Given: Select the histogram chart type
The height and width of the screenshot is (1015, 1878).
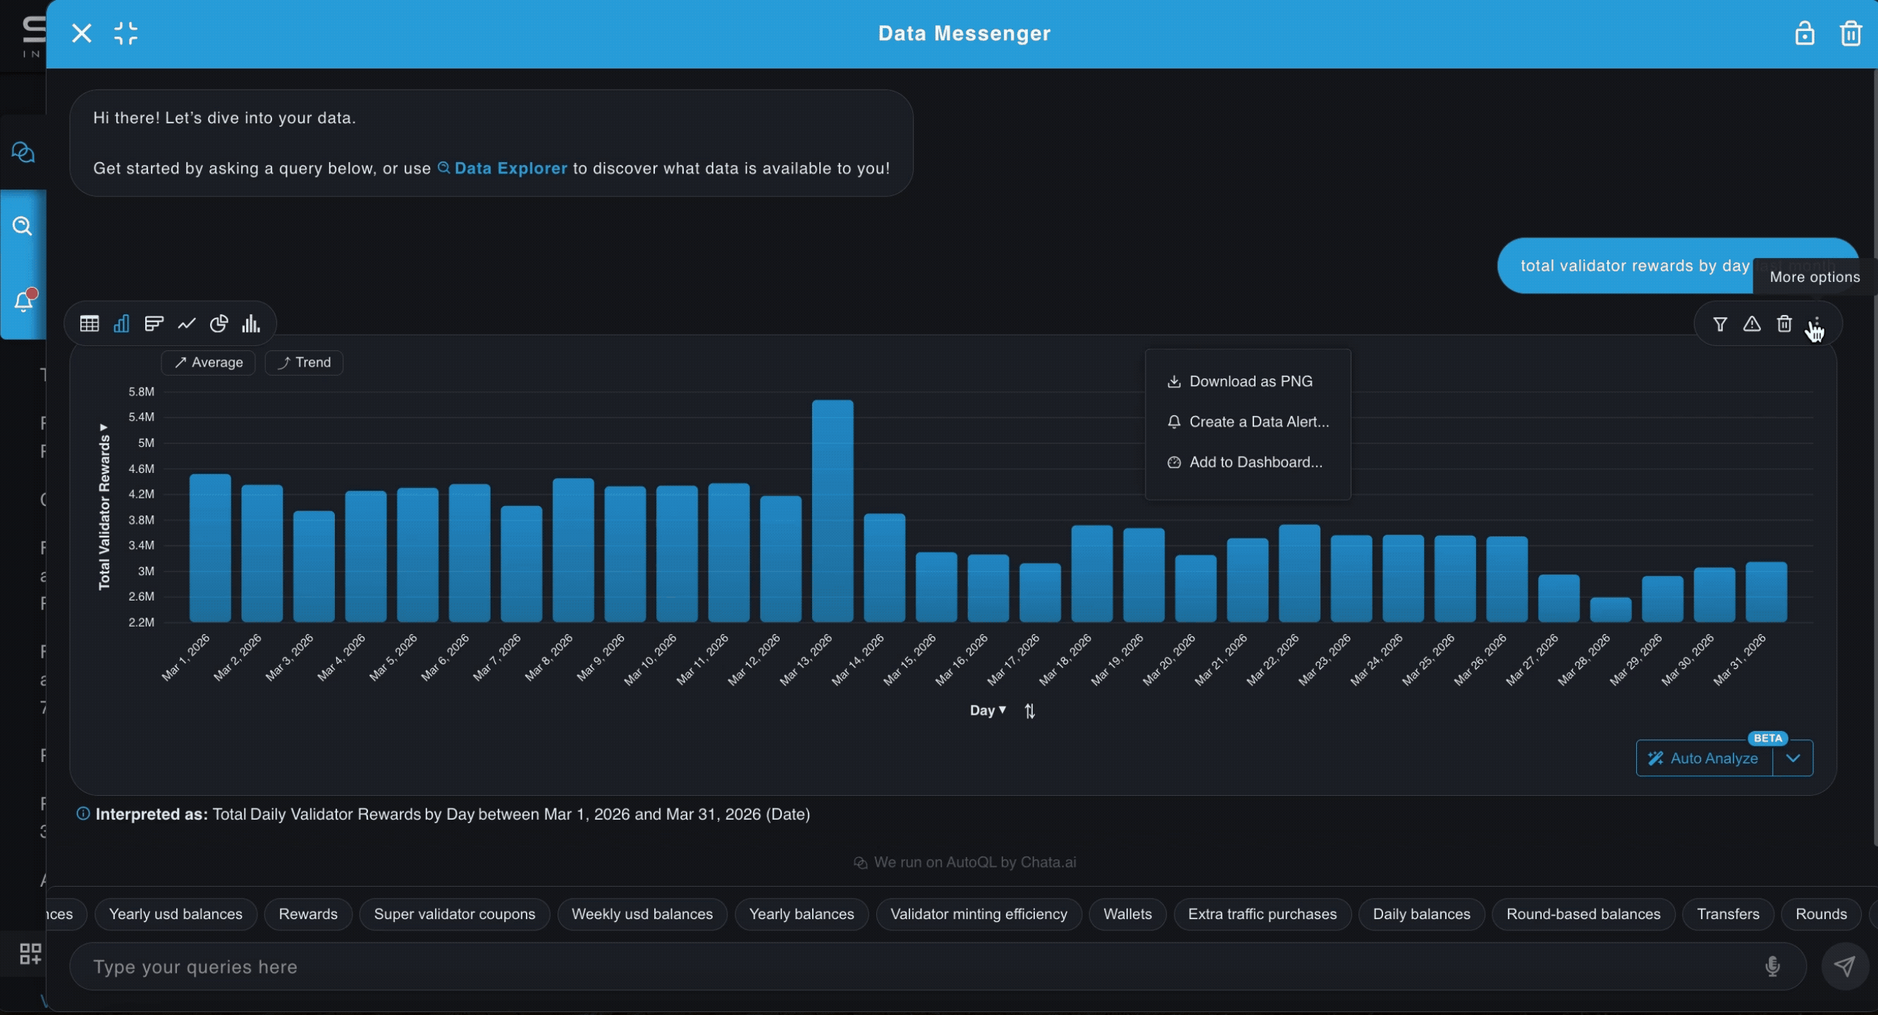Looking at the screenshot, I should 251,323.
